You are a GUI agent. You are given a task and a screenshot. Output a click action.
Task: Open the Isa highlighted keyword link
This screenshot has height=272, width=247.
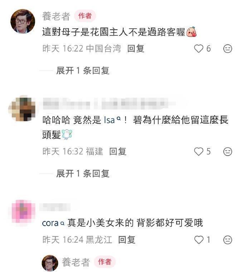click(x=109, y=120)
